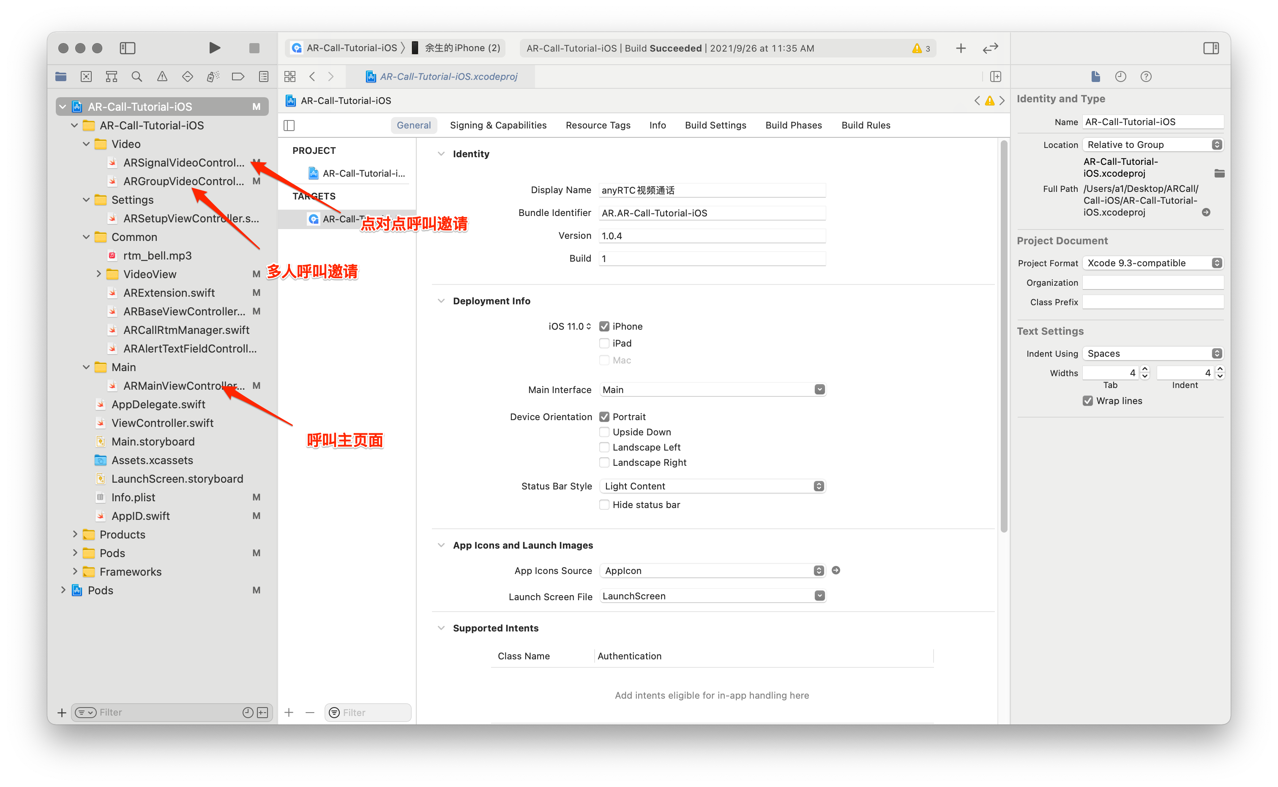The image size is (1278, 787).
Task: Increase the Tab width stepper
Action: [1145, 369]
